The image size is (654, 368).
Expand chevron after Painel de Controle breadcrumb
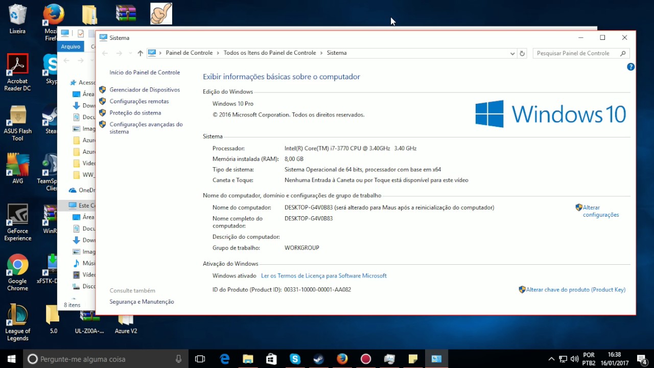(218, 53)
